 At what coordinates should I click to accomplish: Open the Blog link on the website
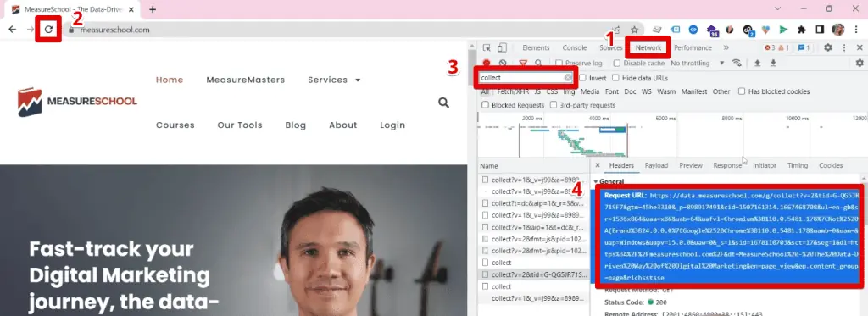(x=296, y=125)
